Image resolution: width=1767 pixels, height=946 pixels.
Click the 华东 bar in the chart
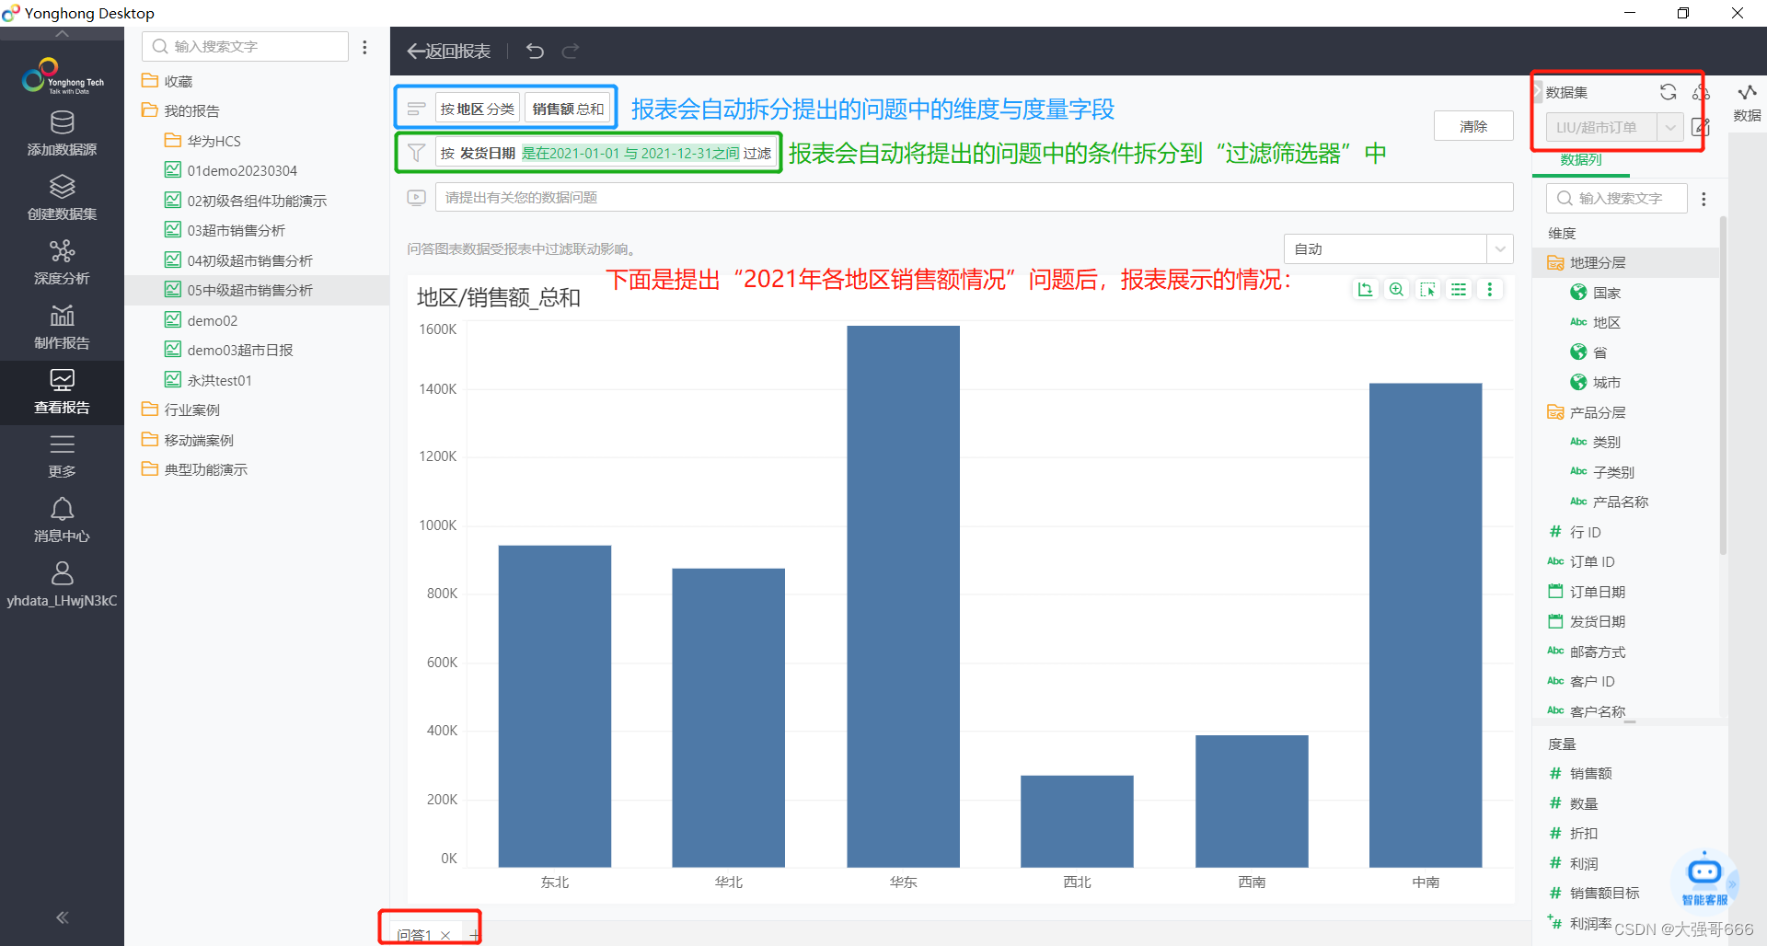pos(903,596)
